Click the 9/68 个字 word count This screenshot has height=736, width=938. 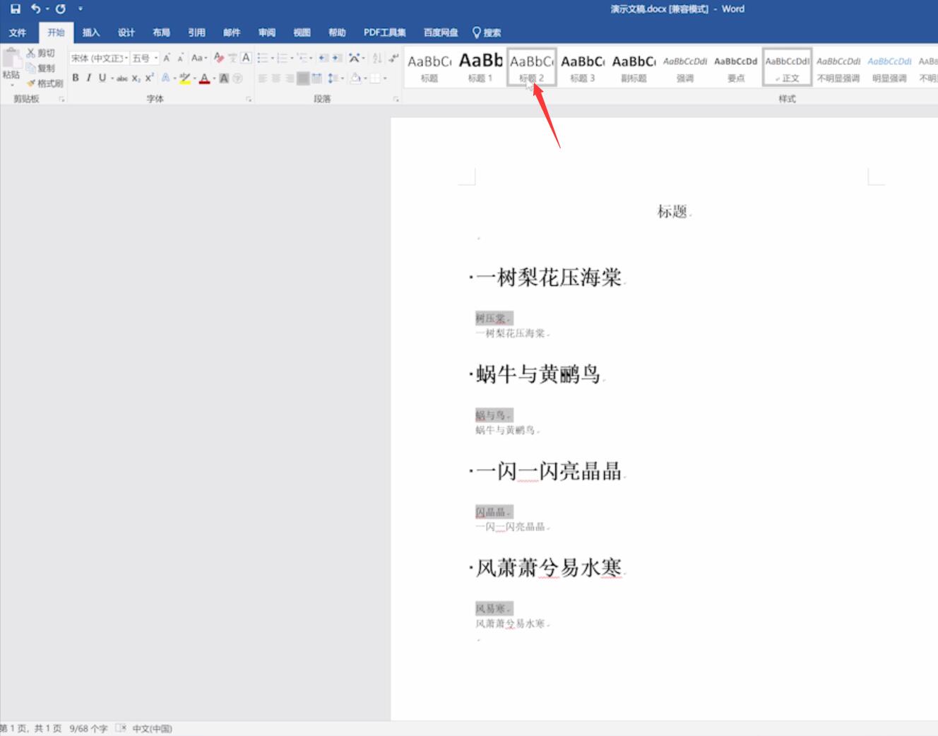tap(88, 728)
